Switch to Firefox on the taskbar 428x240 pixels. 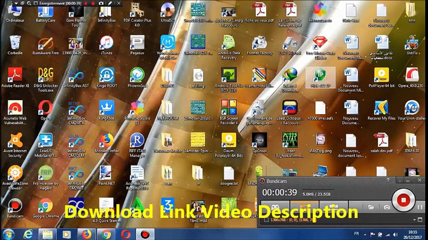86,234
